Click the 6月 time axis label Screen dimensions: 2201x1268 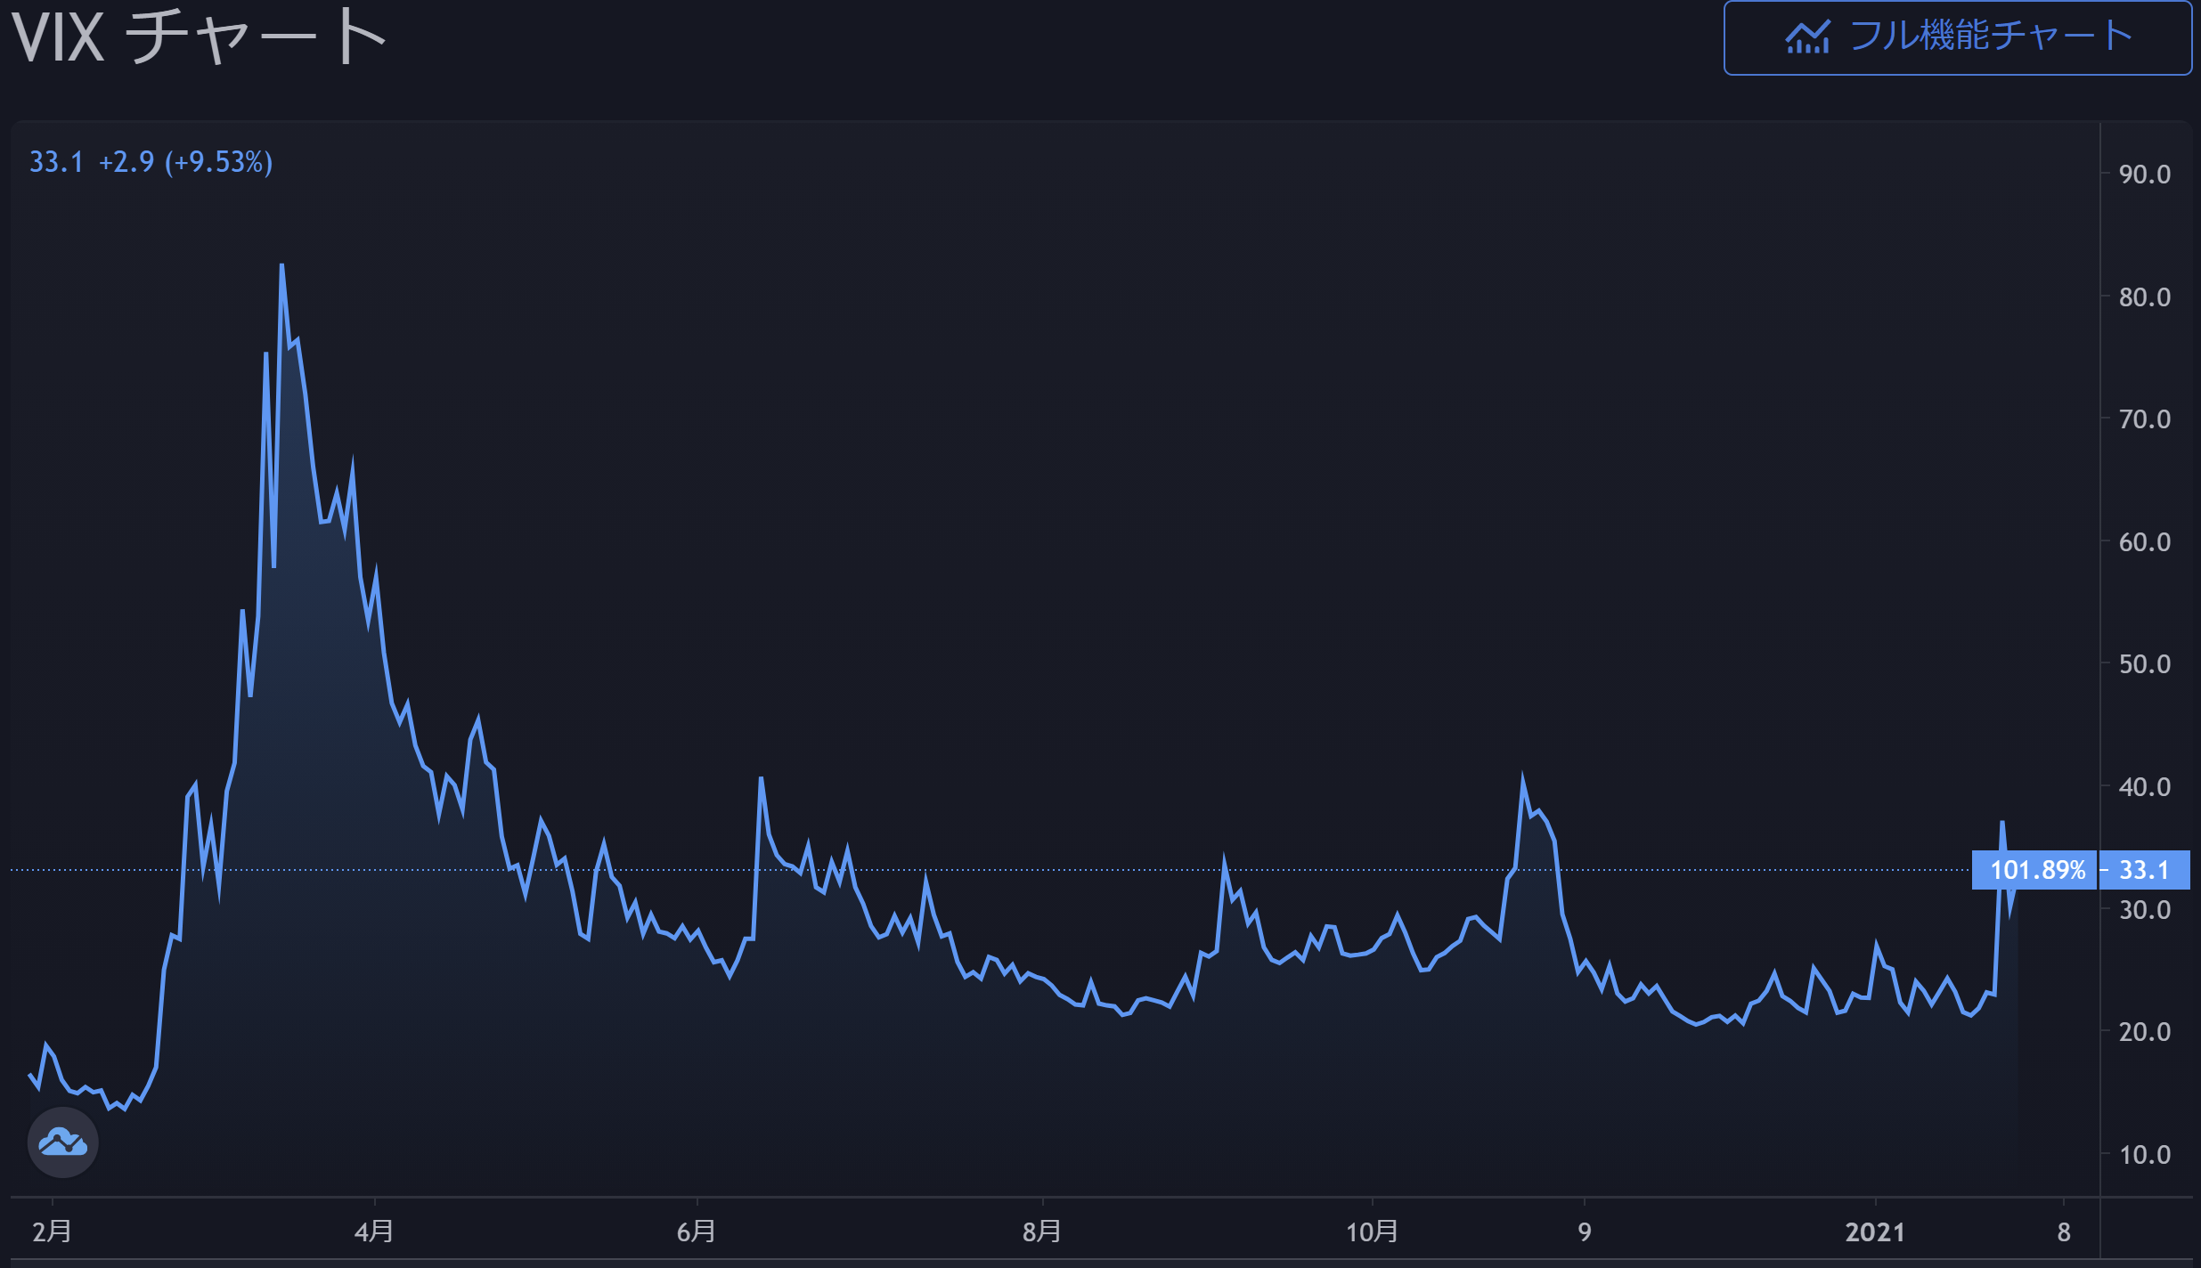(697, 1231)
